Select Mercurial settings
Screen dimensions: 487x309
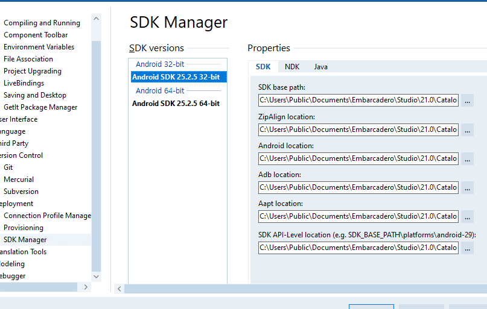pyautogui.click(x=19, y=179)
